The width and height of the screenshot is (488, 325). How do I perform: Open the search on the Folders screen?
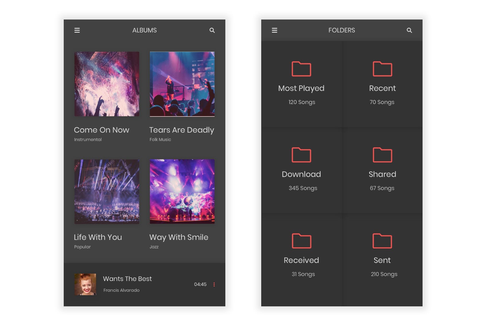[409, 30]
